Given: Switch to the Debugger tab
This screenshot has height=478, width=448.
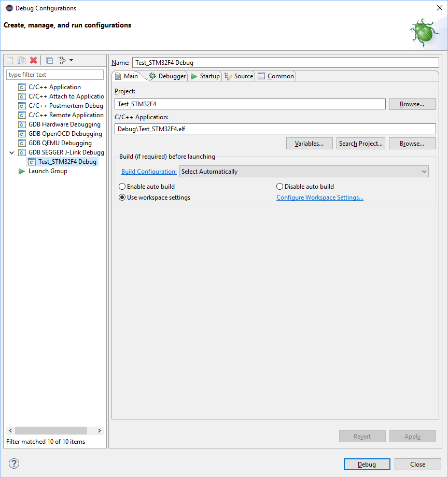Looking at the screenshot, I should (x=167, y=76).
